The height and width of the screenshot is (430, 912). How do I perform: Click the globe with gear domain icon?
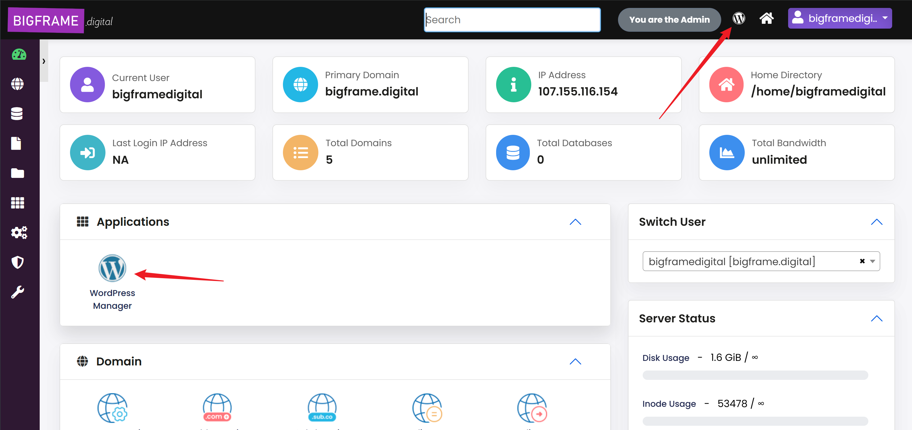point(113,408)
